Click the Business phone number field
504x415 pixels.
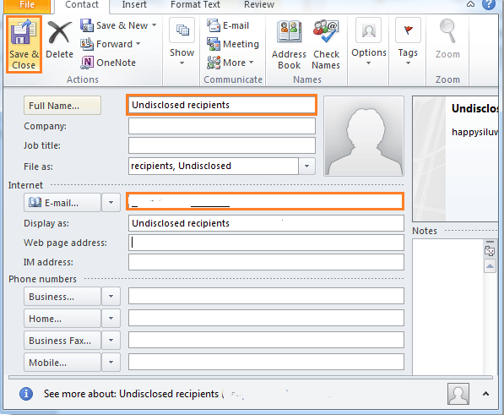(x=266, y=296)
